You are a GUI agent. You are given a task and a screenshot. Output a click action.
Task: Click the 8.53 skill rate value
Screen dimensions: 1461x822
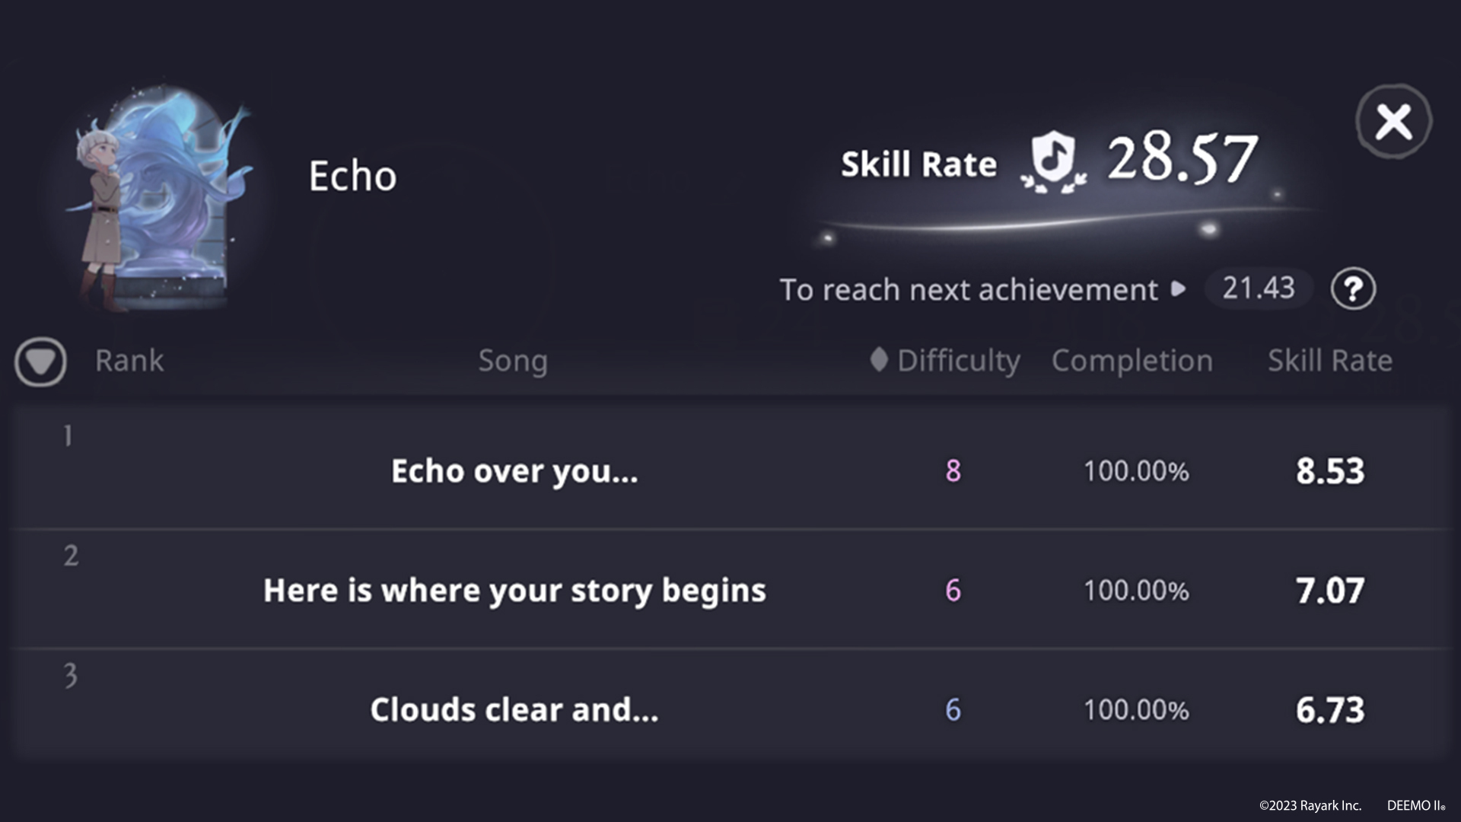1329,471
